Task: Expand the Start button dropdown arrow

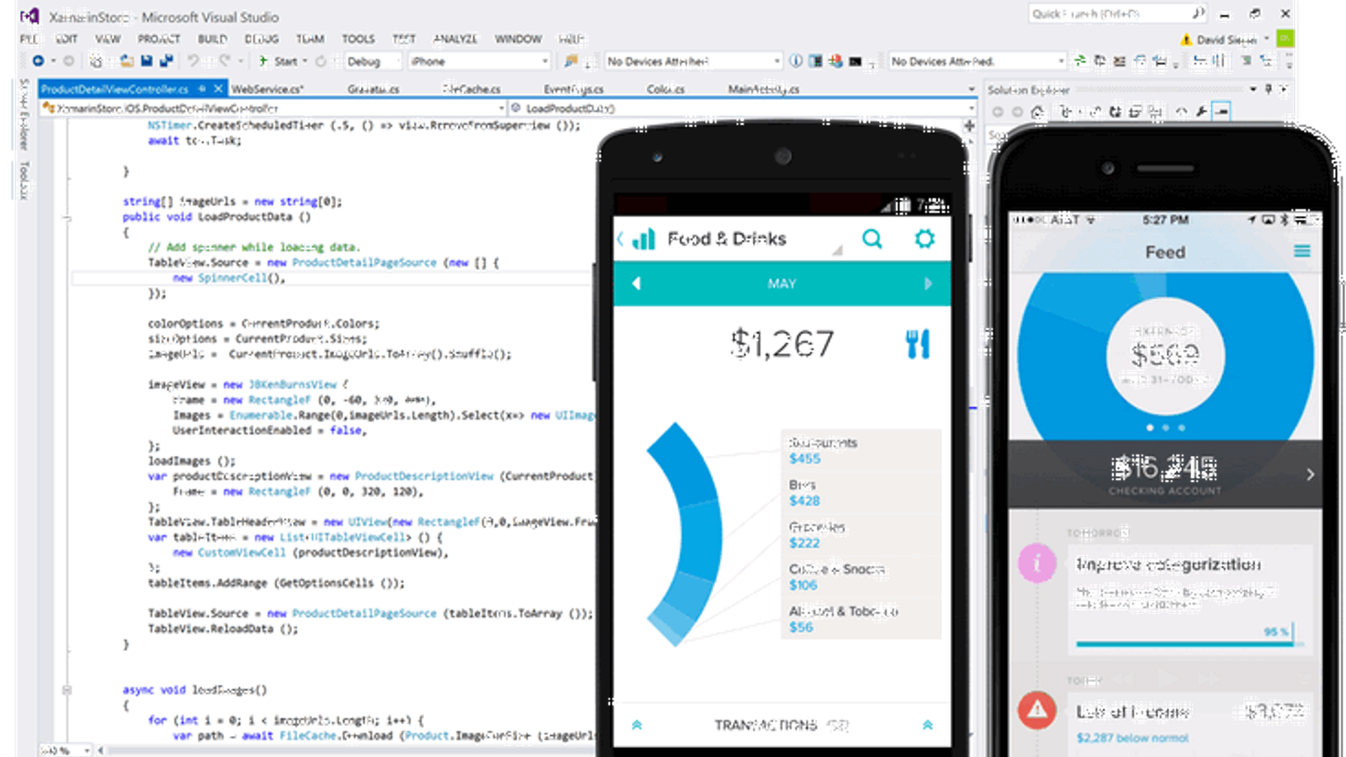Action: 305,61
